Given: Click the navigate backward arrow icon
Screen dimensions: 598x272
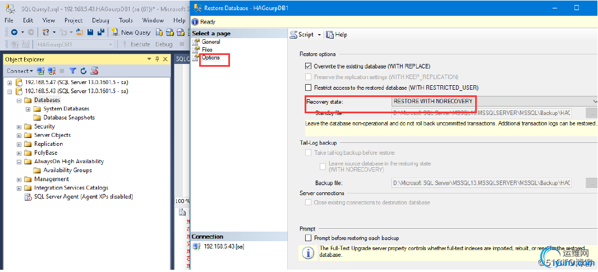Looking at the screenshot, I should click(14, 33).
